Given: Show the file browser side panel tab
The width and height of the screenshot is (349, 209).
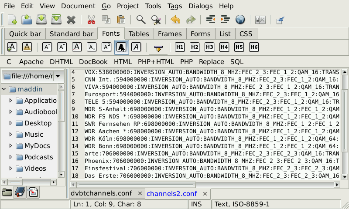Looking at the screenshot, I should click(7, 192).
